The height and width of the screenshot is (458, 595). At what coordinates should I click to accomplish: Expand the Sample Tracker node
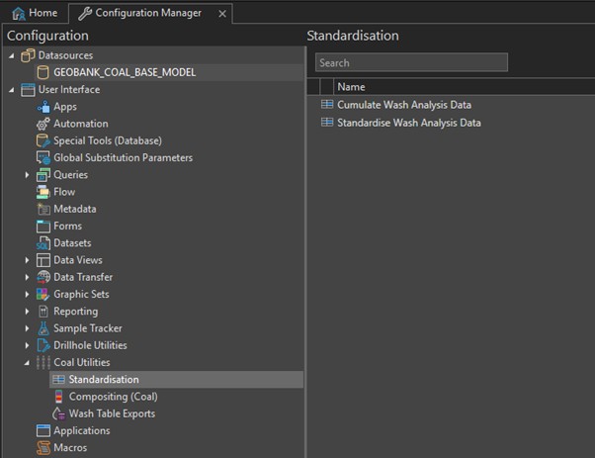point(28,328)
